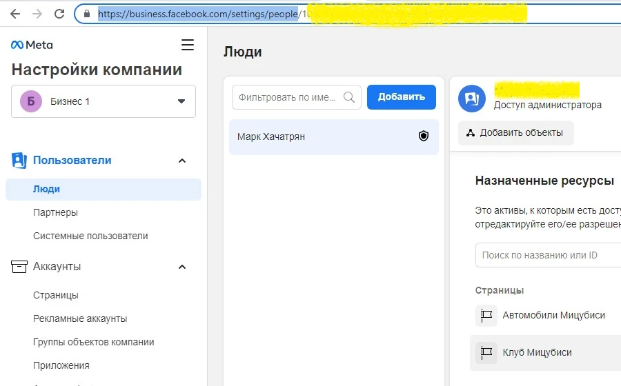Go back with the browser back arrow
The height and width of the screenshot is (386, 621).
click(15, 14)
